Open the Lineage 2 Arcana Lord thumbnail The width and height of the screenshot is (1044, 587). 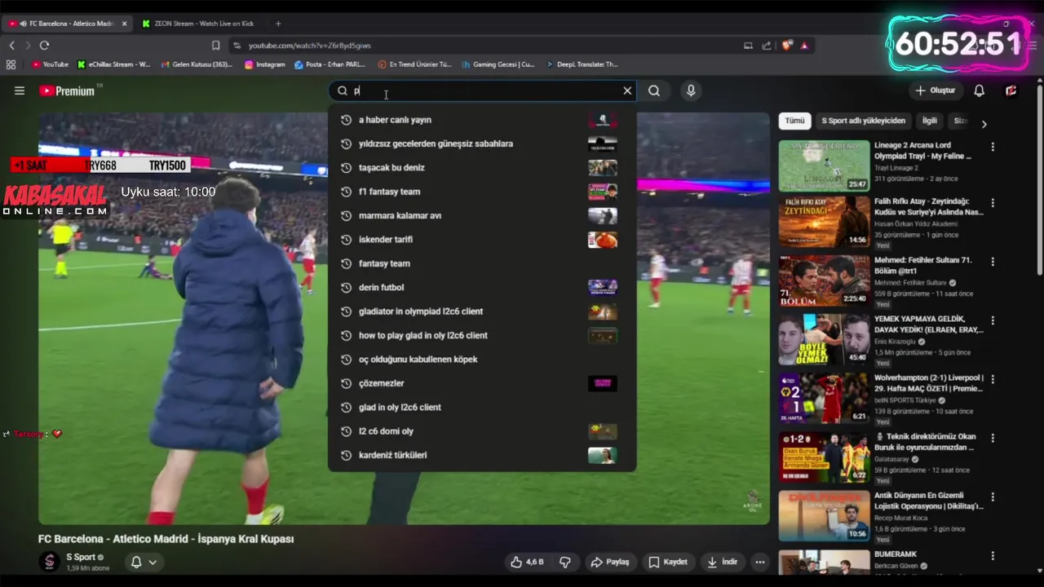(824, 166)
